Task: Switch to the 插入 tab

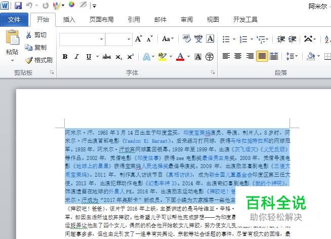Action: tap(69, 20)
